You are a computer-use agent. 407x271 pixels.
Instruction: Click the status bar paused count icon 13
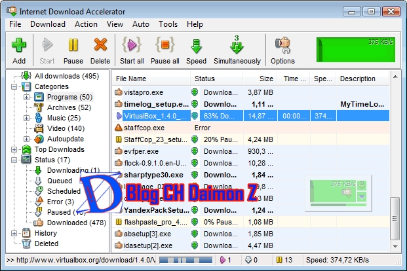coord(279,260)
